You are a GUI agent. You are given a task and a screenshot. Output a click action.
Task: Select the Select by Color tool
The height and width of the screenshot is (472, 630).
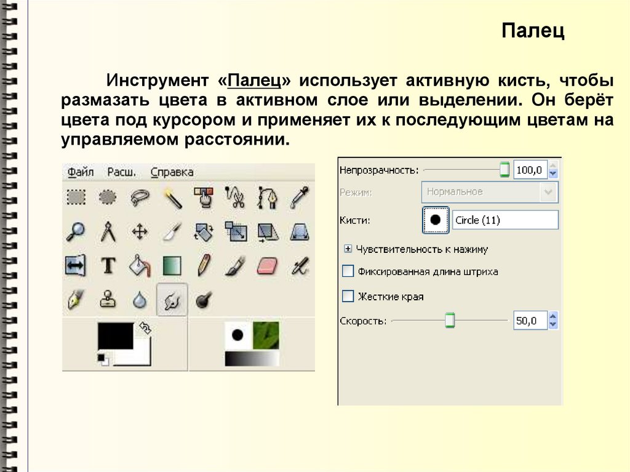204,198
